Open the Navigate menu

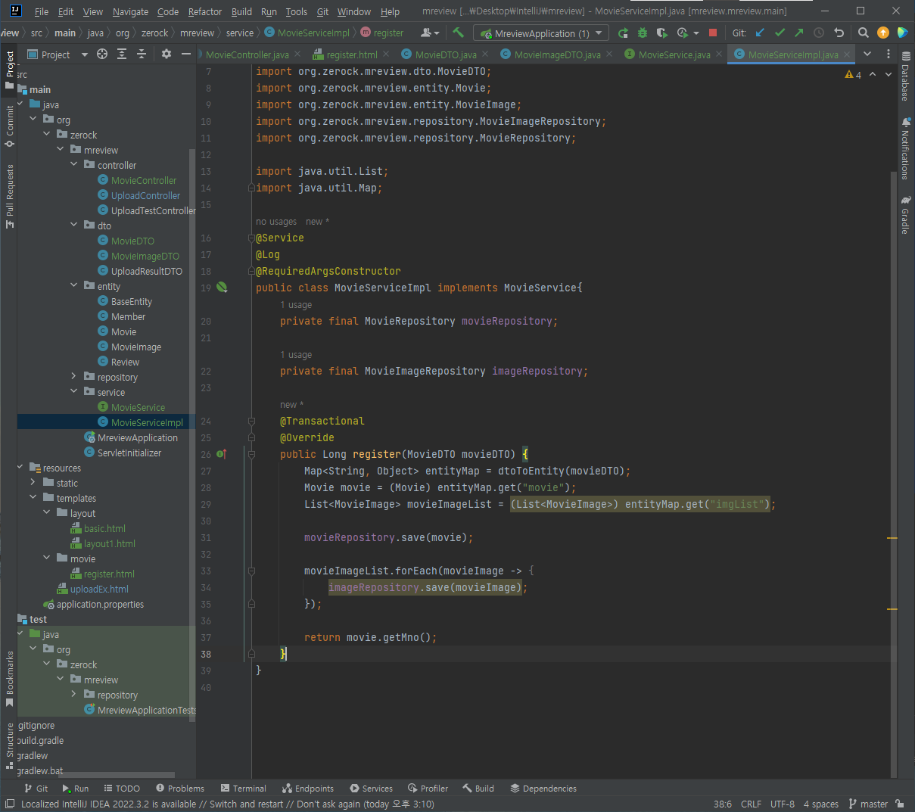(x=130, y=11)
